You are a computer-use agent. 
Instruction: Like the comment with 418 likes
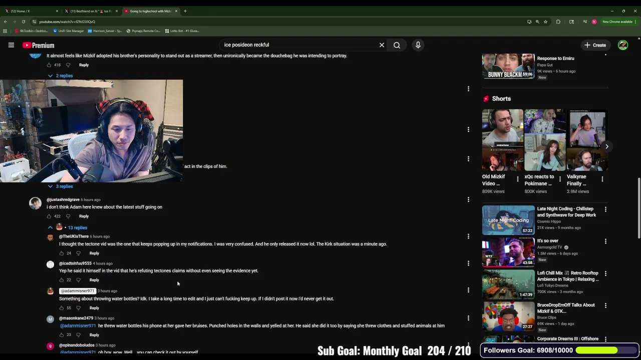coord(49,65)
